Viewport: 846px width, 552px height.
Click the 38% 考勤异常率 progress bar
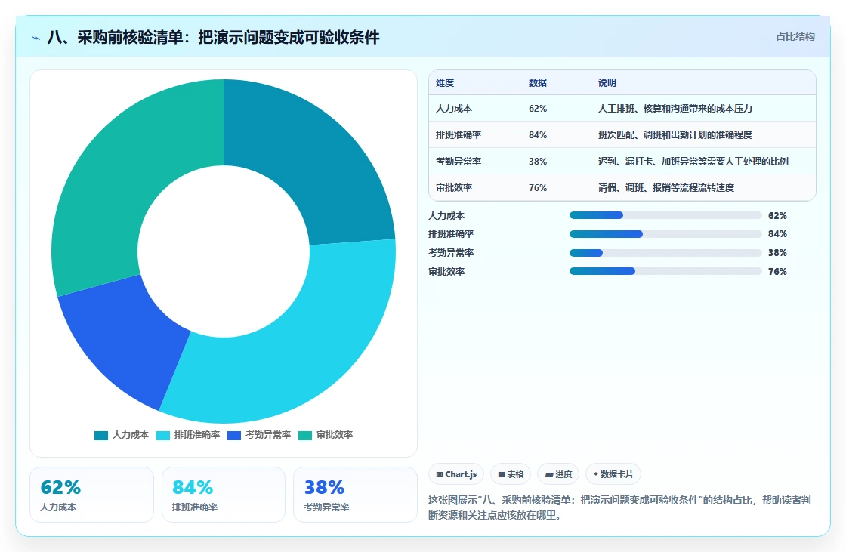coord(665,252)
